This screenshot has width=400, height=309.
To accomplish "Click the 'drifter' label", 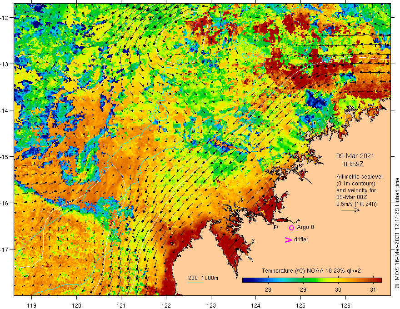I will (x=301, y=239).
